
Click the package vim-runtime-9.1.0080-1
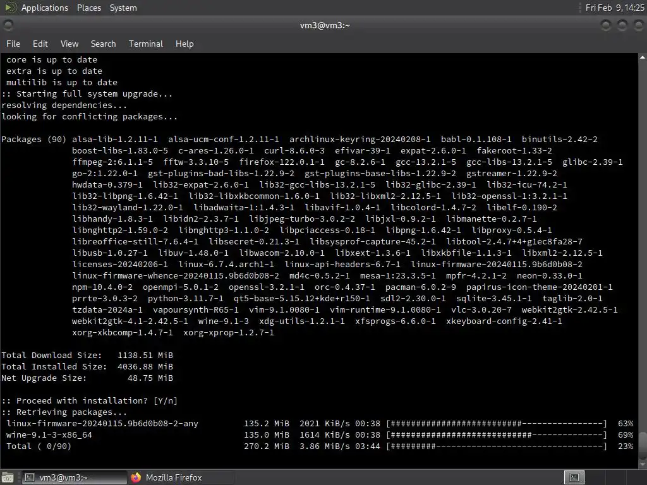point(385,309)
